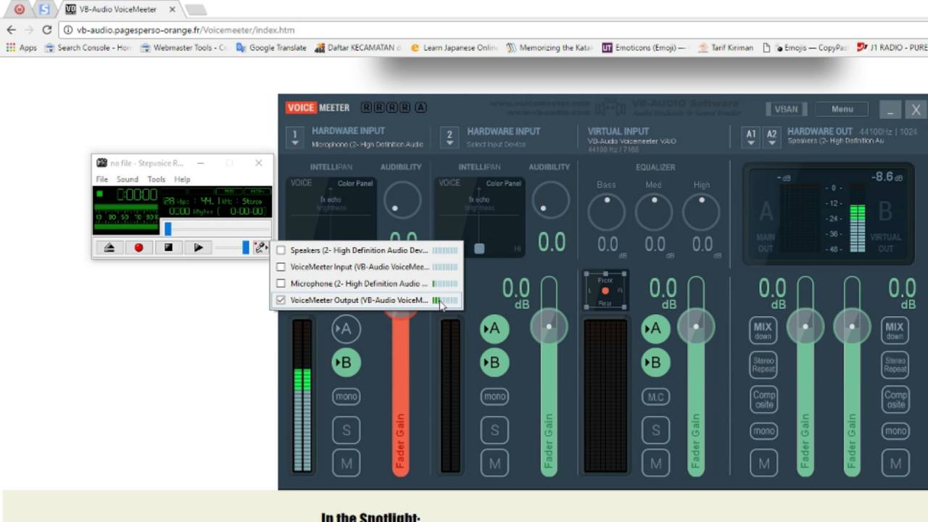Mute output bus A
Screen dimensions: 928x522
[x=763, y=463]
